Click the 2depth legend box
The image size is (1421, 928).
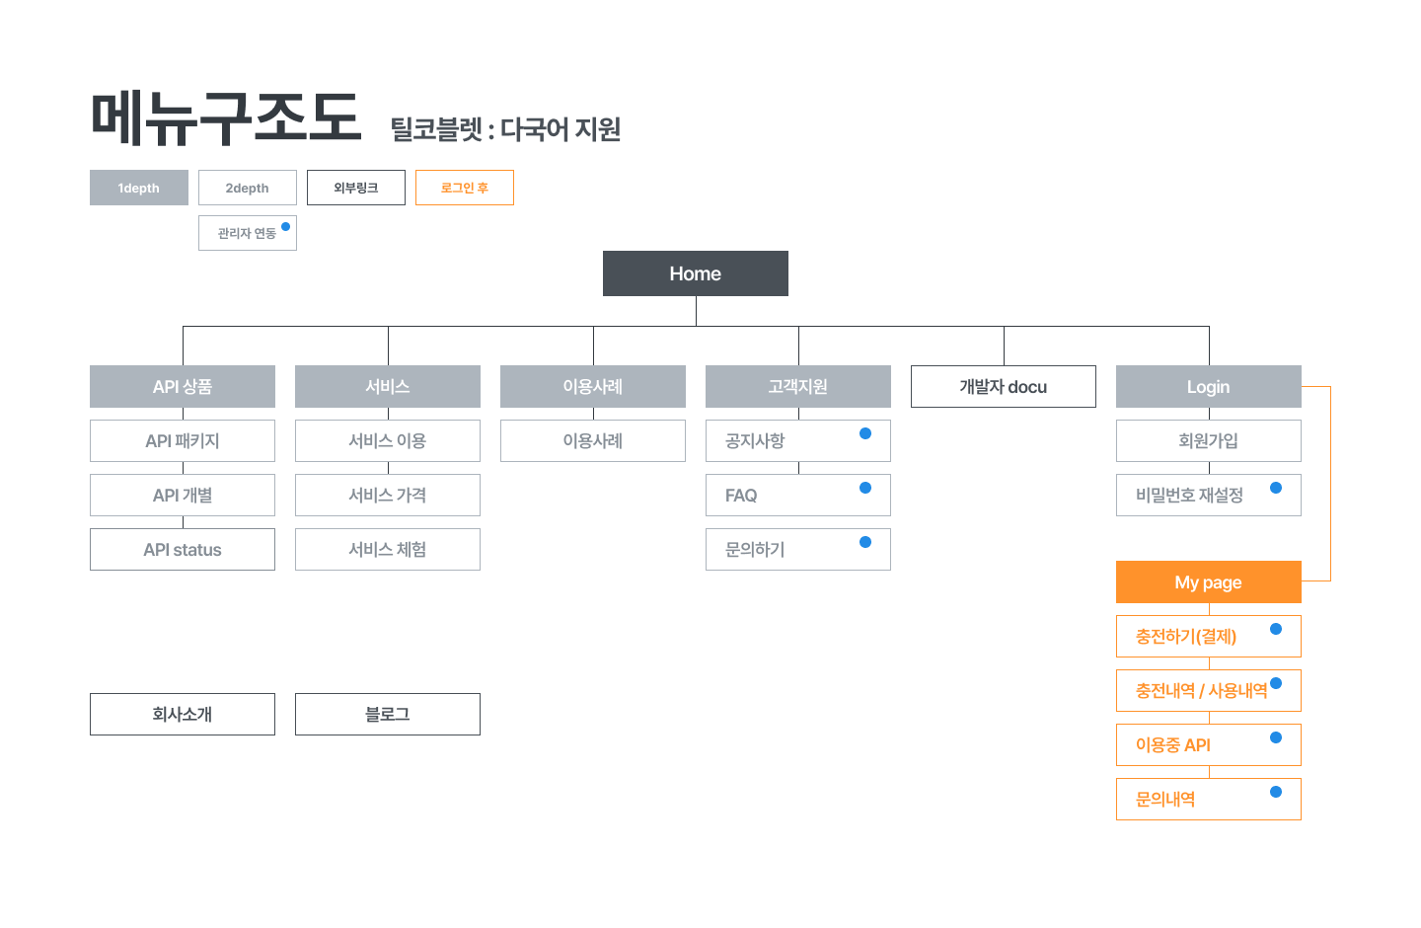click(x=248, y=188)
